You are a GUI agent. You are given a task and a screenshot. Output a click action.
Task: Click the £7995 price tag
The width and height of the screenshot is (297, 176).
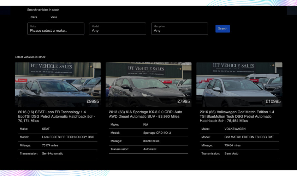click(x=184, y=101)
